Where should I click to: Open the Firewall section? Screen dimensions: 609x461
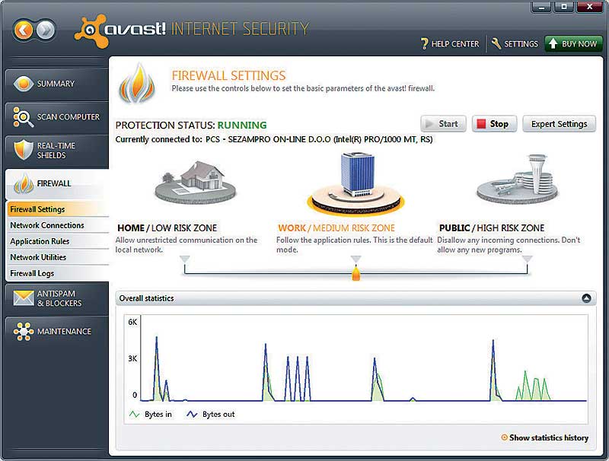pyautogui.click(x=56, y=184)
